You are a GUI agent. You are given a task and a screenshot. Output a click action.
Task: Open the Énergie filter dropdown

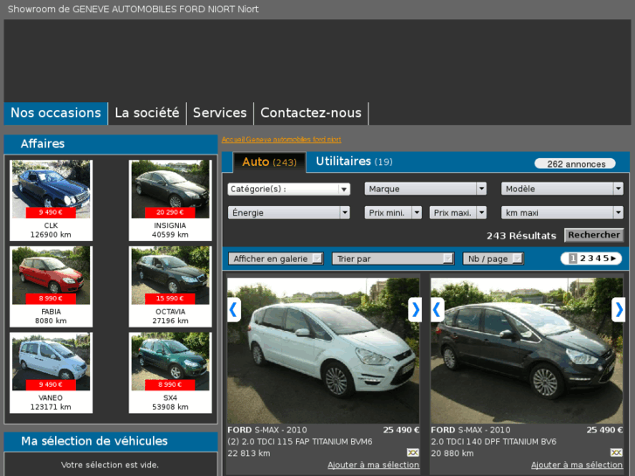coord(288,212)
